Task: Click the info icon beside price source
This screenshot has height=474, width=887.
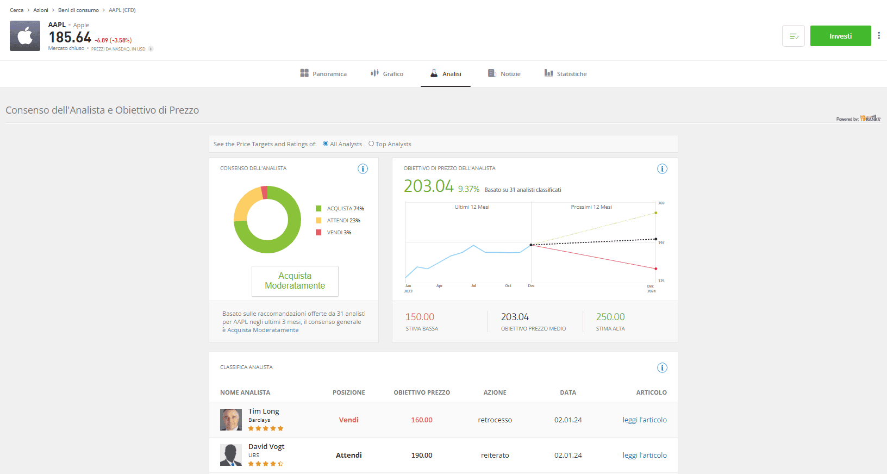Action: [x=151, y=49]
